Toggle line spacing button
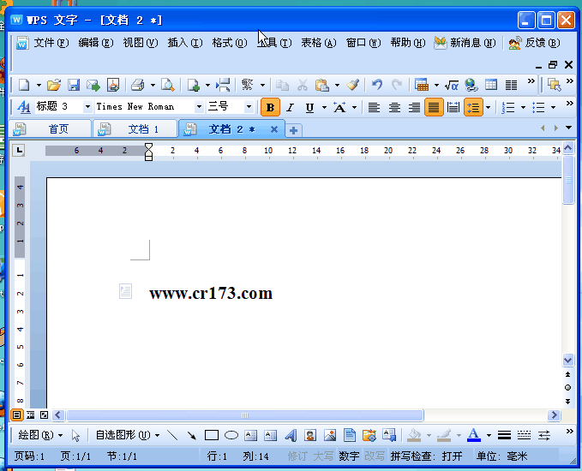Viewport: 582px width, 471px height. pyautogui.click(x=473, y=108)
